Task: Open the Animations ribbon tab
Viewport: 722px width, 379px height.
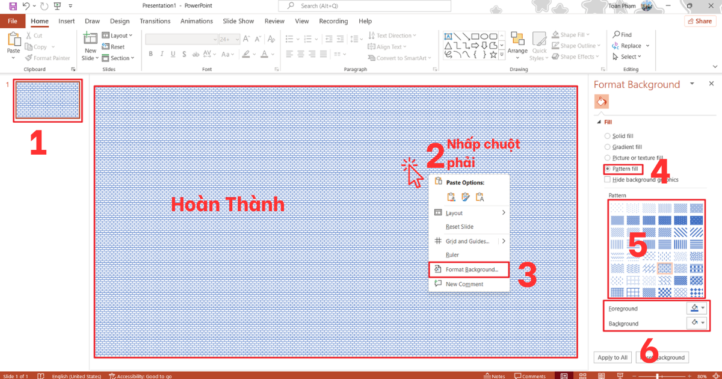Action: coord(197,21)
